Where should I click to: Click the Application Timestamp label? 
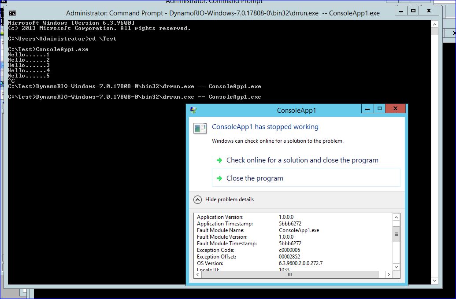225,224
